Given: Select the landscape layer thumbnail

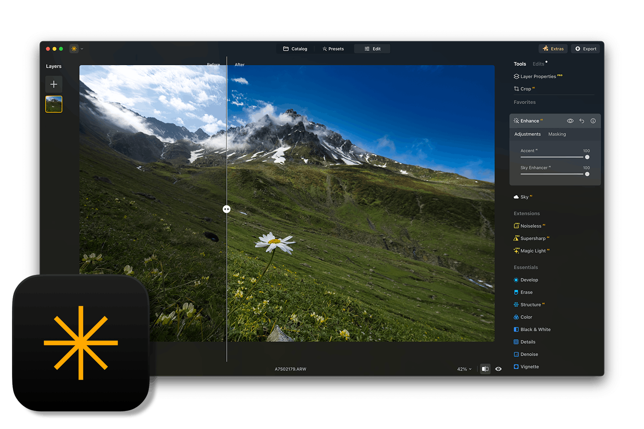Looking at the screenshot, I should 54,104.
